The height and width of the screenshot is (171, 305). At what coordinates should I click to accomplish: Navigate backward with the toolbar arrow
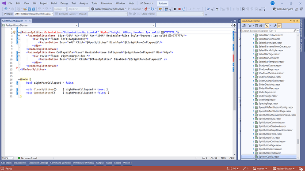pyautogui.click(x=6, y=9)
